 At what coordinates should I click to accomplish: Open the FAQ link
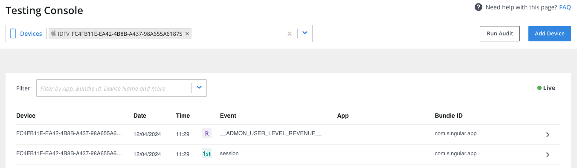click(565, 7)
